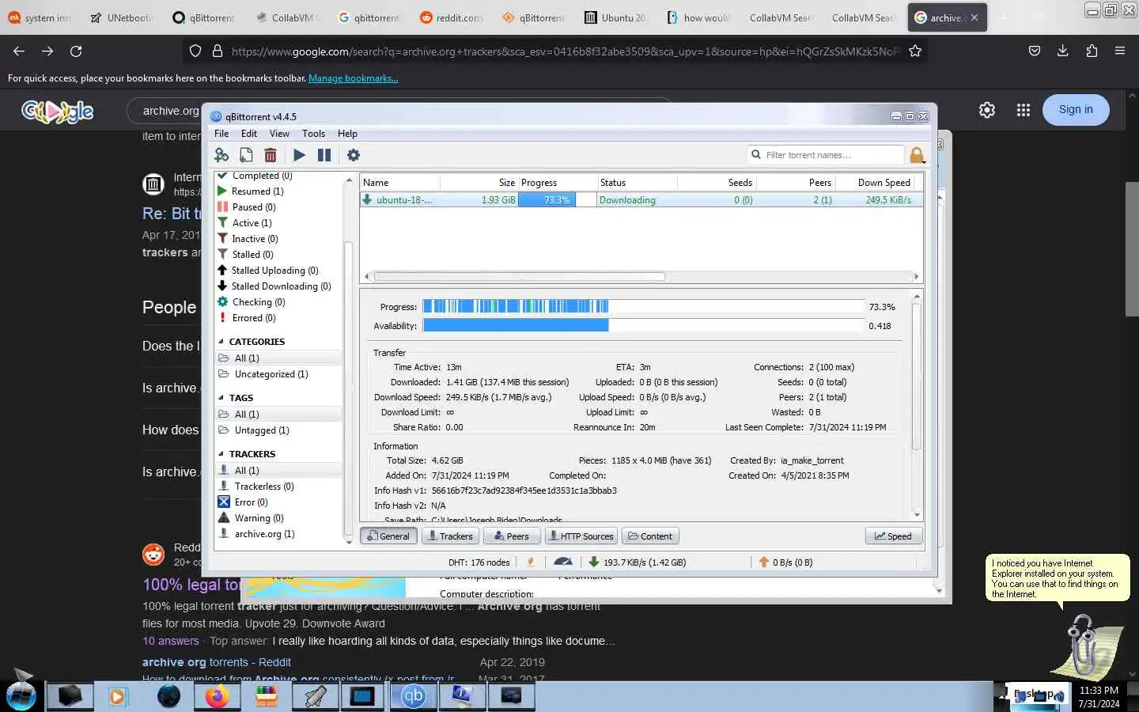This screenshot has width=1139, height=712.
Task: Select archive.org (1) tracker filter
Action: coord(264,534)
